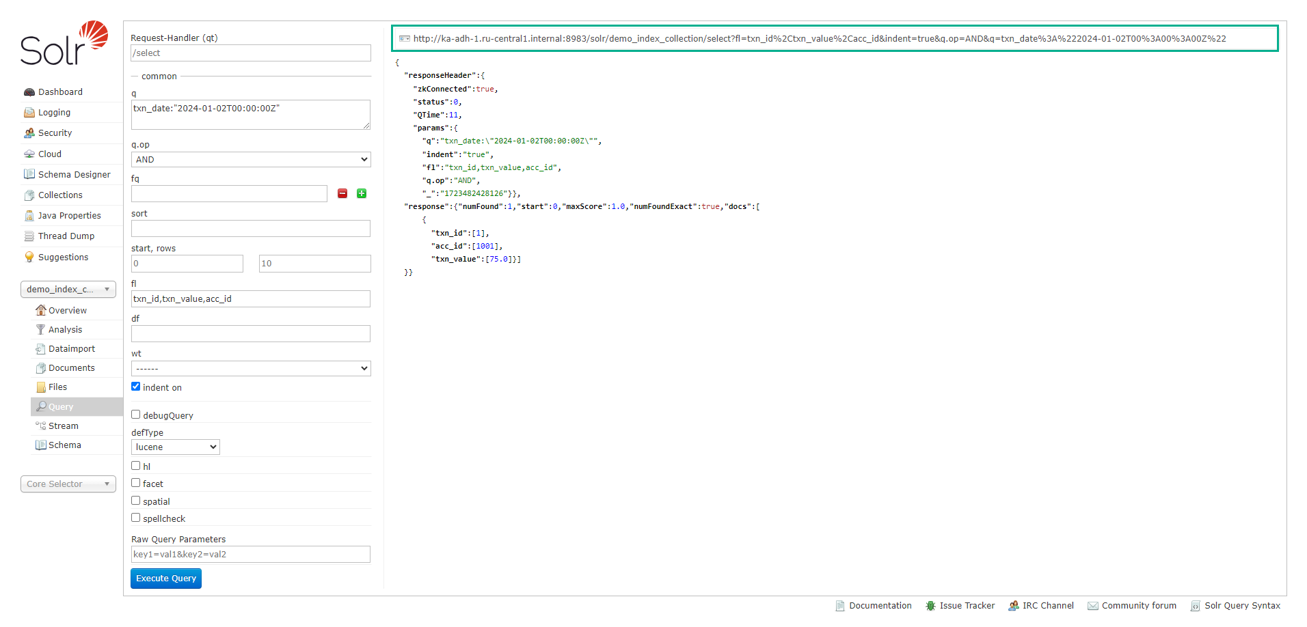1307x627 pixels.
Task: Click the Analysis funnel icon
Action: point(41,329)
